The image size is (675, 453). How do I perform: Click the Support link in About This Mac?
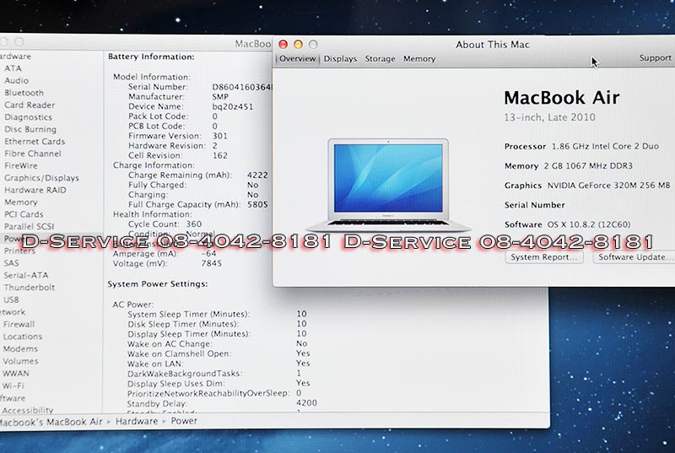(x=656, y=57)
